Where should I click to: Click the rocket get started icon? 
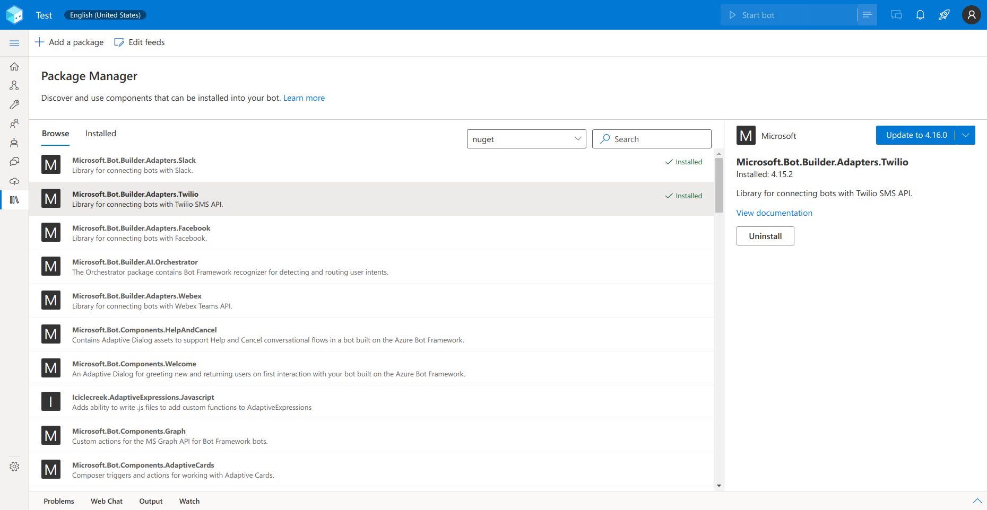[944, 15]
